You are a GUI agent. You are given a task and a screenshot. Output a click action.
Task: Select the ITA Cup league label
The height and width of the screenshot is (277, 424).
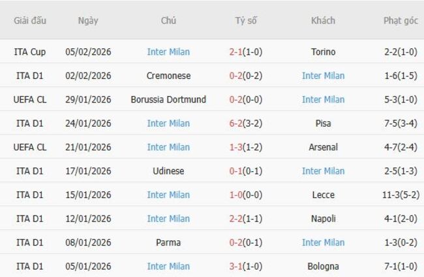tap(30, 52)
